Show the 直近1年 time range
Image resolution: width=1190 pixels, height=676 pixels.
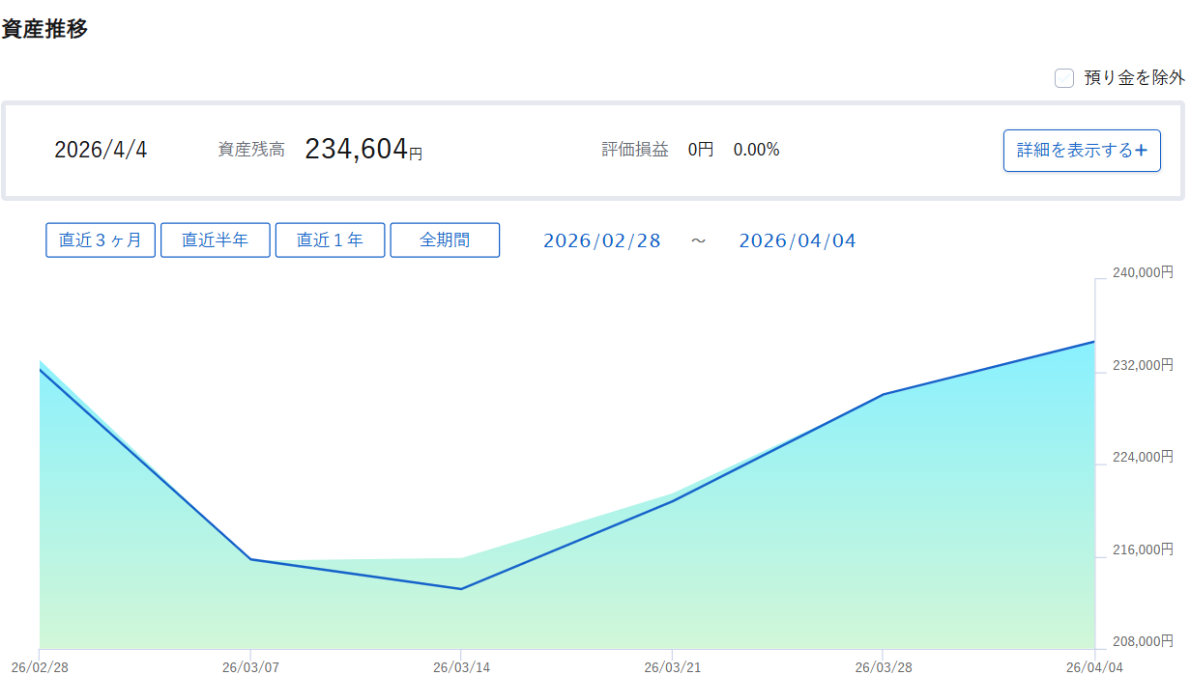click(330, 240)
